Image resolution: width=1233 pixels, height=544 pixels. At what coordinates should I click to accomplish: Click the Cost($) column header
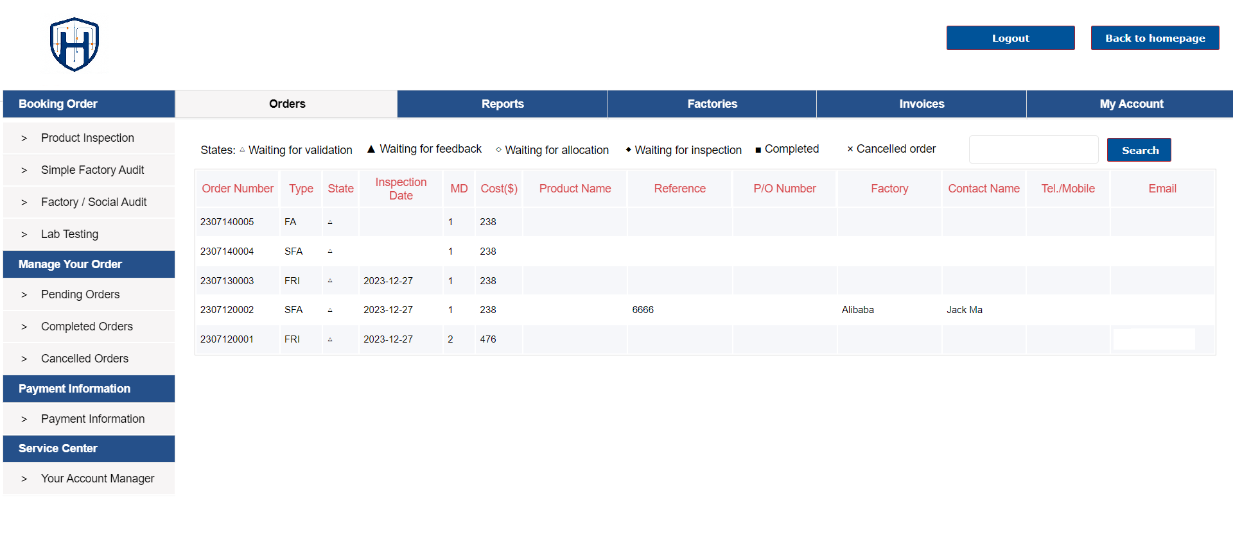pyautogui.click(x=499, y=189)
